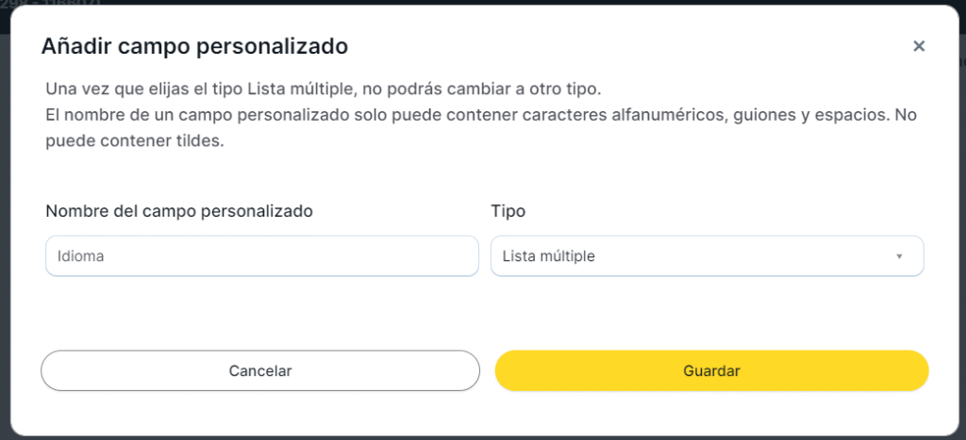
Task: Select the Lista múltiple value text
Action: click(x=549, y=256)
